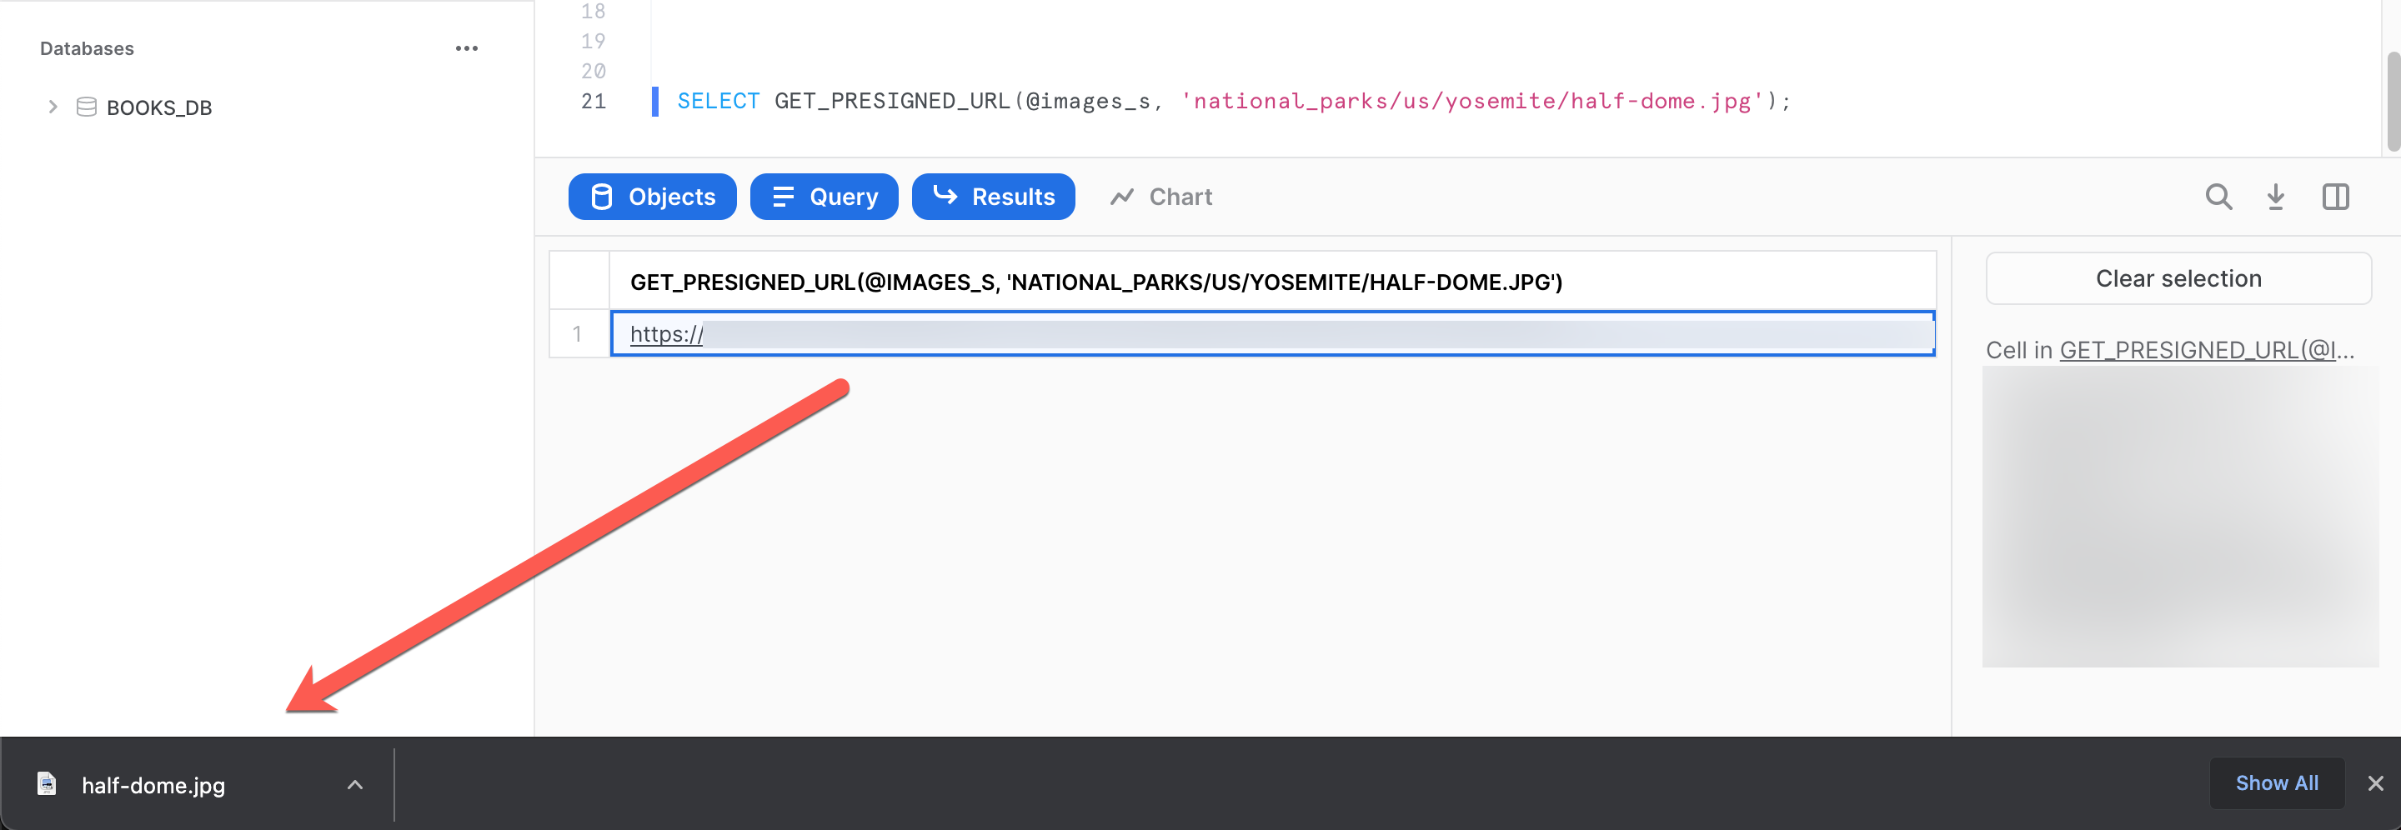Switch to the Chart tab
The height and width of the screenshot is (830, 2401).
click(1160, 197)
